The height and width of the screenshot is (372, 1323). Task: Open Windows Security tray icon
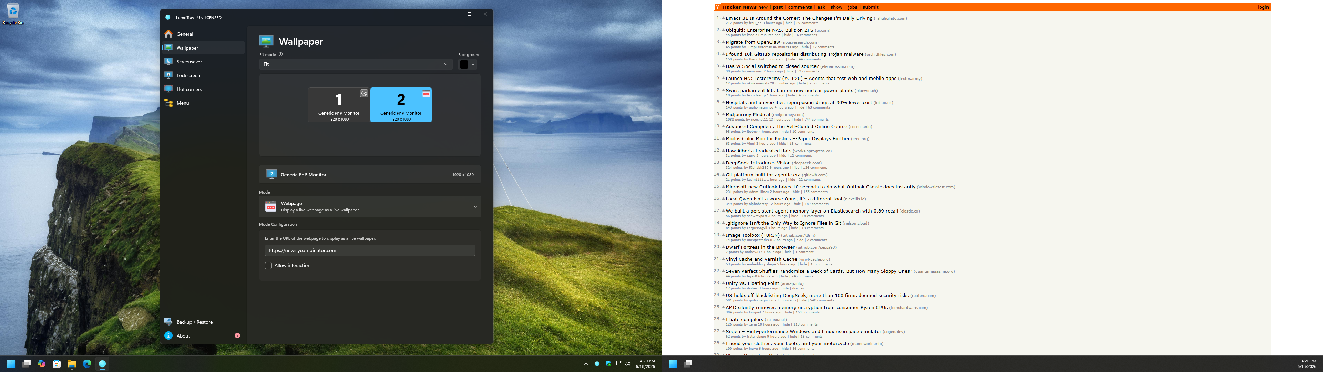(608, 364)
